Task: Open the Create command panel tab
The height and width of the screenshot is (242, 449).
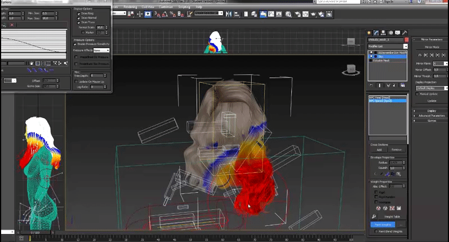Action: tap(369, 33)
